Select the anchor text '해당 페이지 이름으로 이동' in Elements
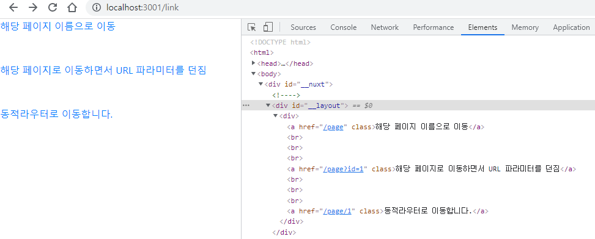Screen dimensions: 595x239 [422, 127]
